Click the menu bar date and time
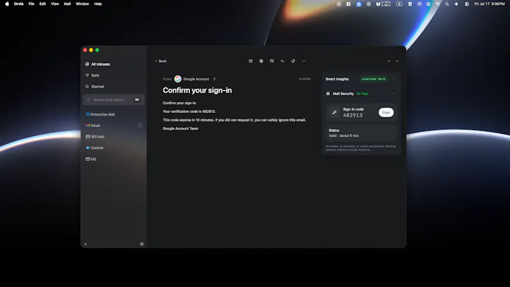 coord(490,4)
